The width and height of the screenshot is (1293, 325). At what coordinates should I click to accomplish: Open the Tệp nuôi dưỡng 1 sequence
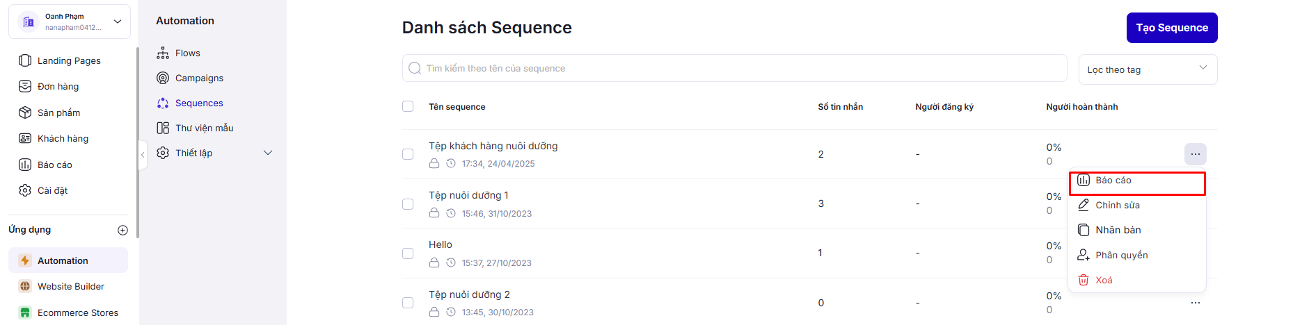(x=468, y=195)
